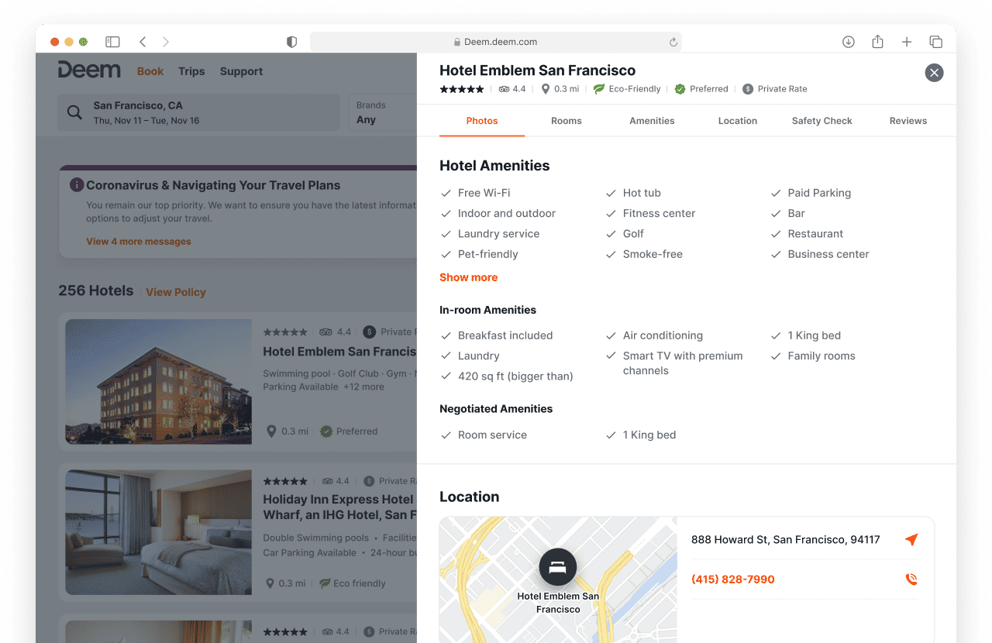
Task: Click the Family rooms in-room amenity
Action: 821,356
